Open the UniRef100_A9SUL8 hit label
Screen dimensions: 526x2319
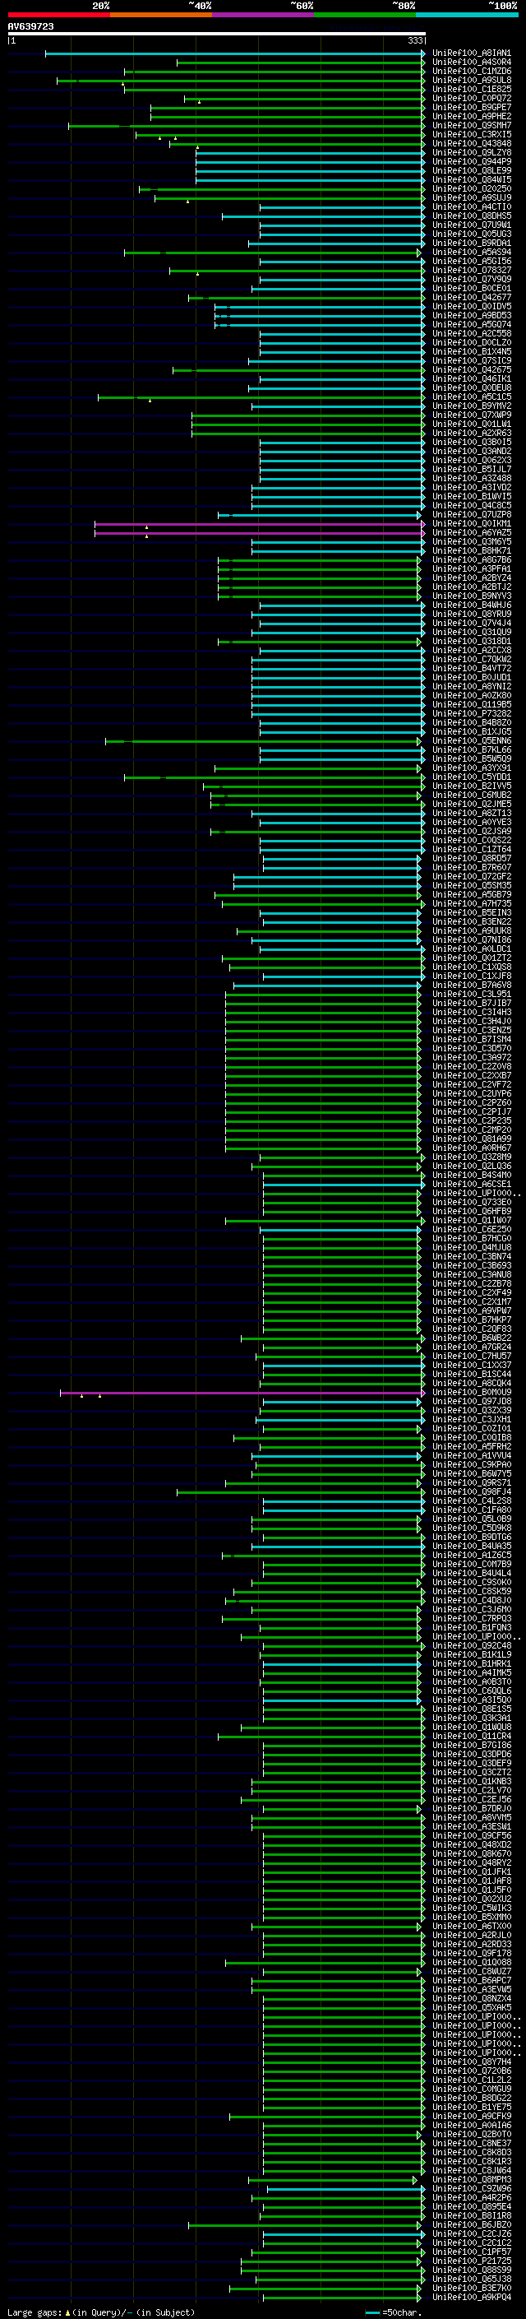coord(471,80)
